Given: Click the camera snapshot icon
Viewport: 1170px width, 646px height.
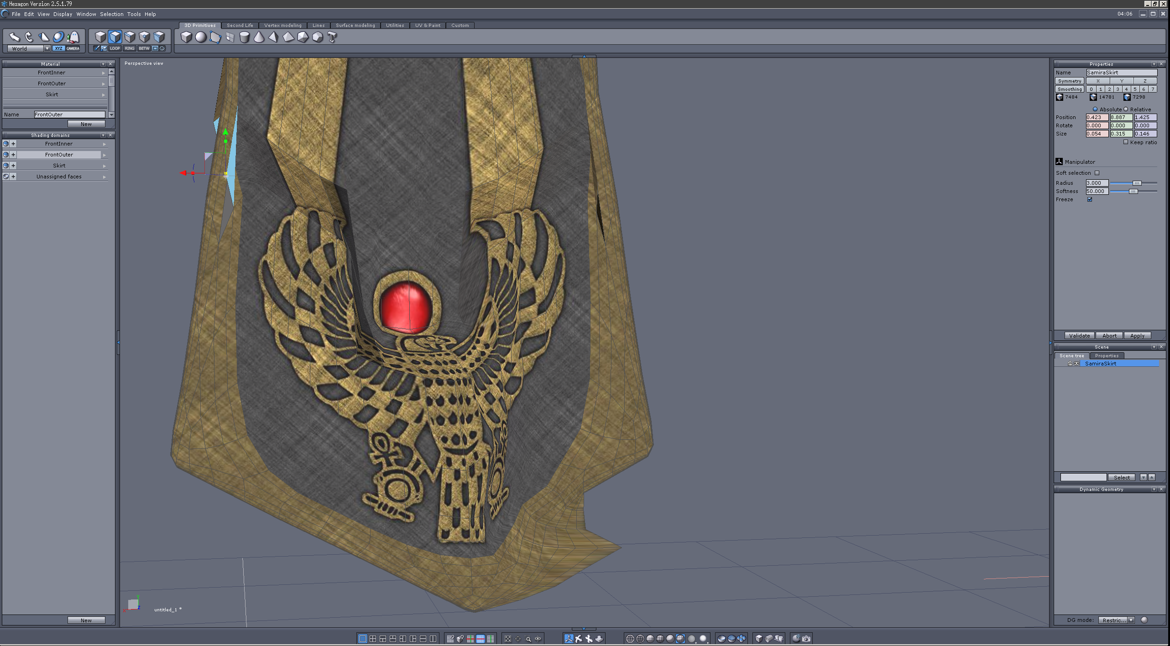Looking at the screenshot, I should tap(806, 638).
